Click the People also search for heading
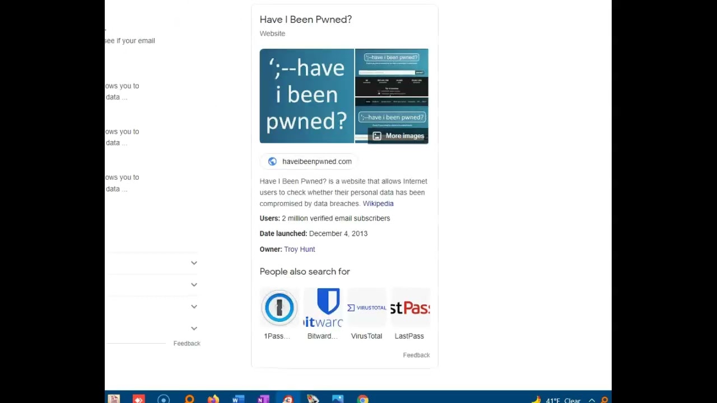The image size is (717, 403). pos(305,271)
